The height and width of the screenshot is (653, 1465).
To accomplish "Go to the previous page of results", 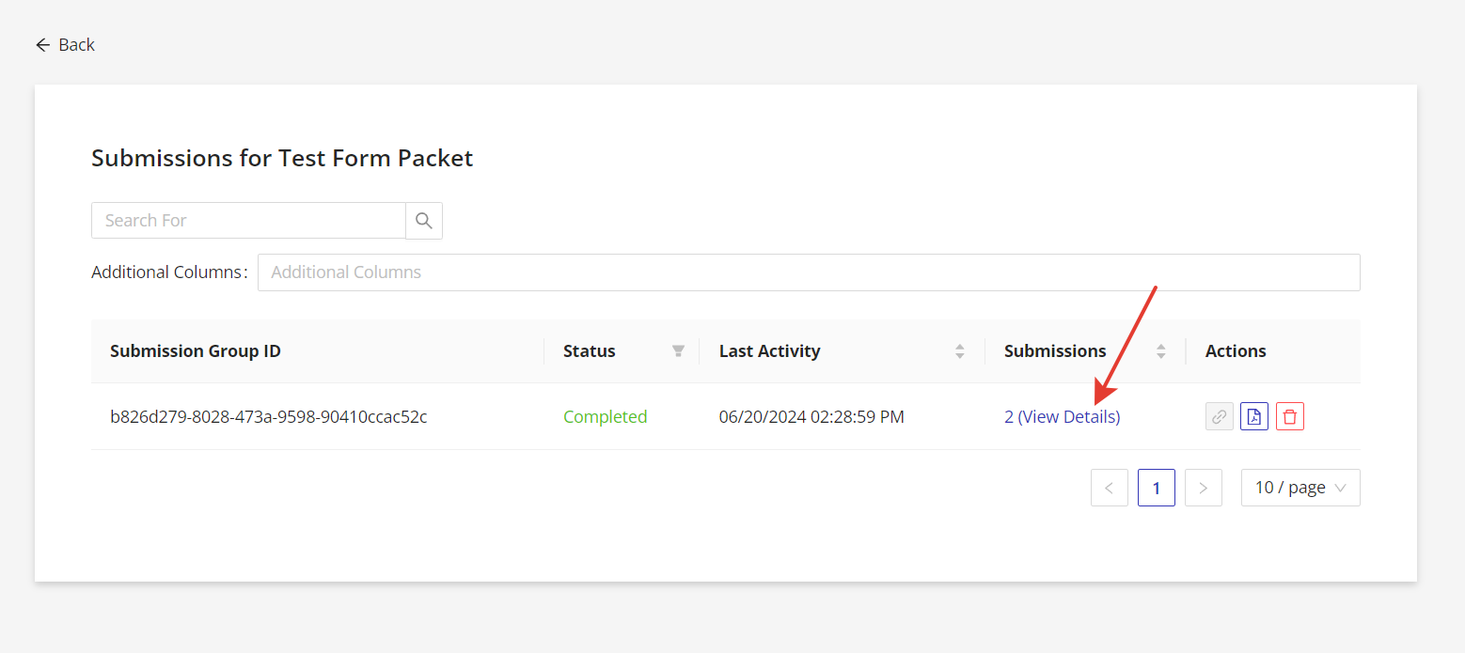I will (1110, 488).
